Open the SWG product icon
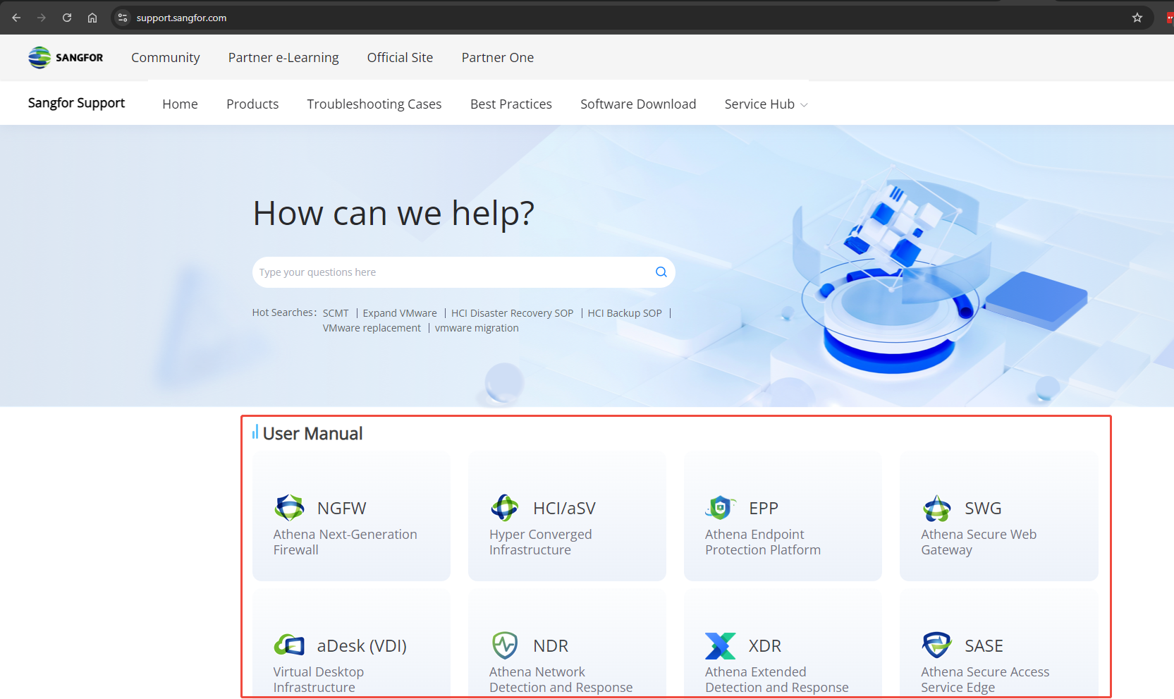1174x699 pixels. (936, 508)
